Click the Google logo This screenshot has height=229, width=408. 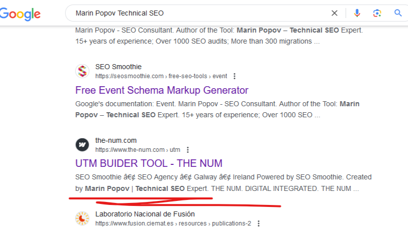pyautogui.click(x=20, y=14)
